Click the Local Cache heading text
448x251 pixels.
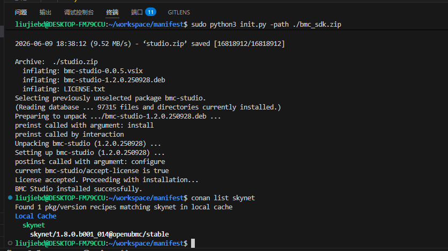coord(36,216)
